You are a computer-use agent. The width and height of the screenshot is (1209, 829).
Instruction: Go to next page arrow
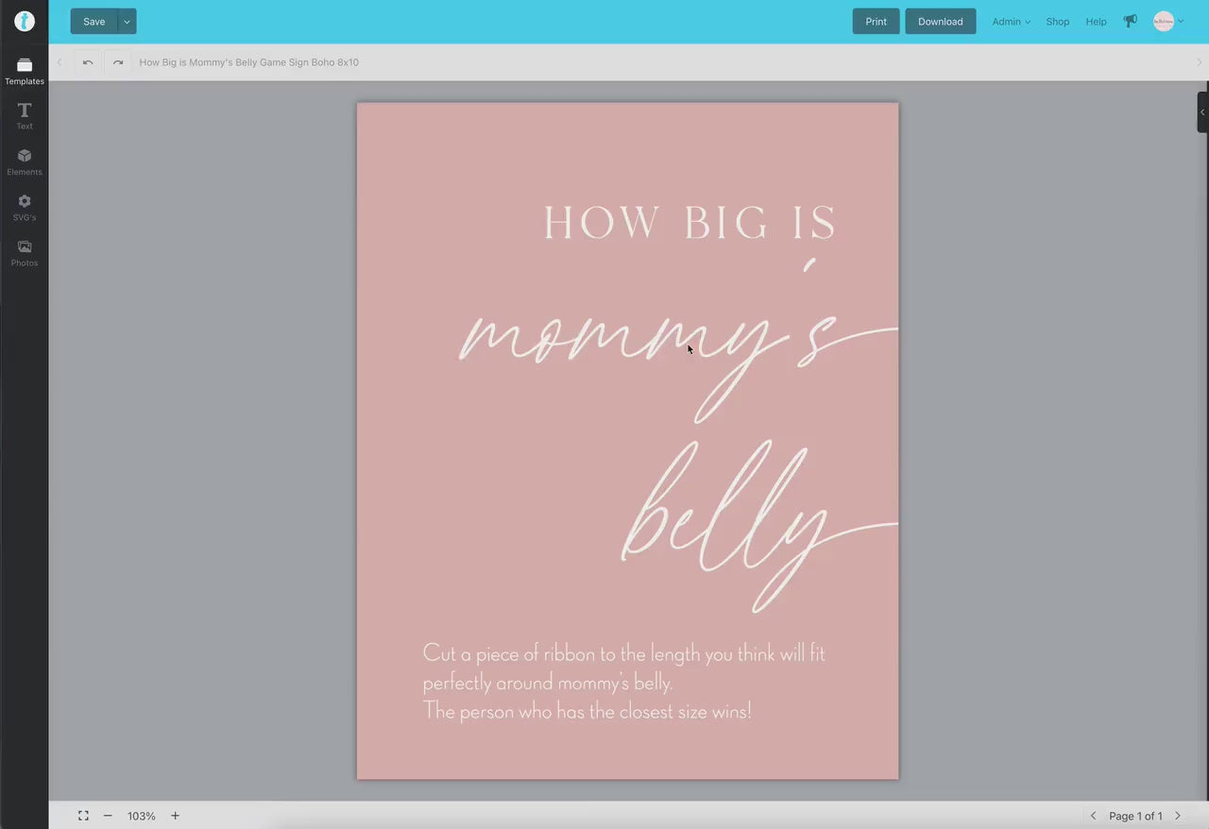point(1178,816)
